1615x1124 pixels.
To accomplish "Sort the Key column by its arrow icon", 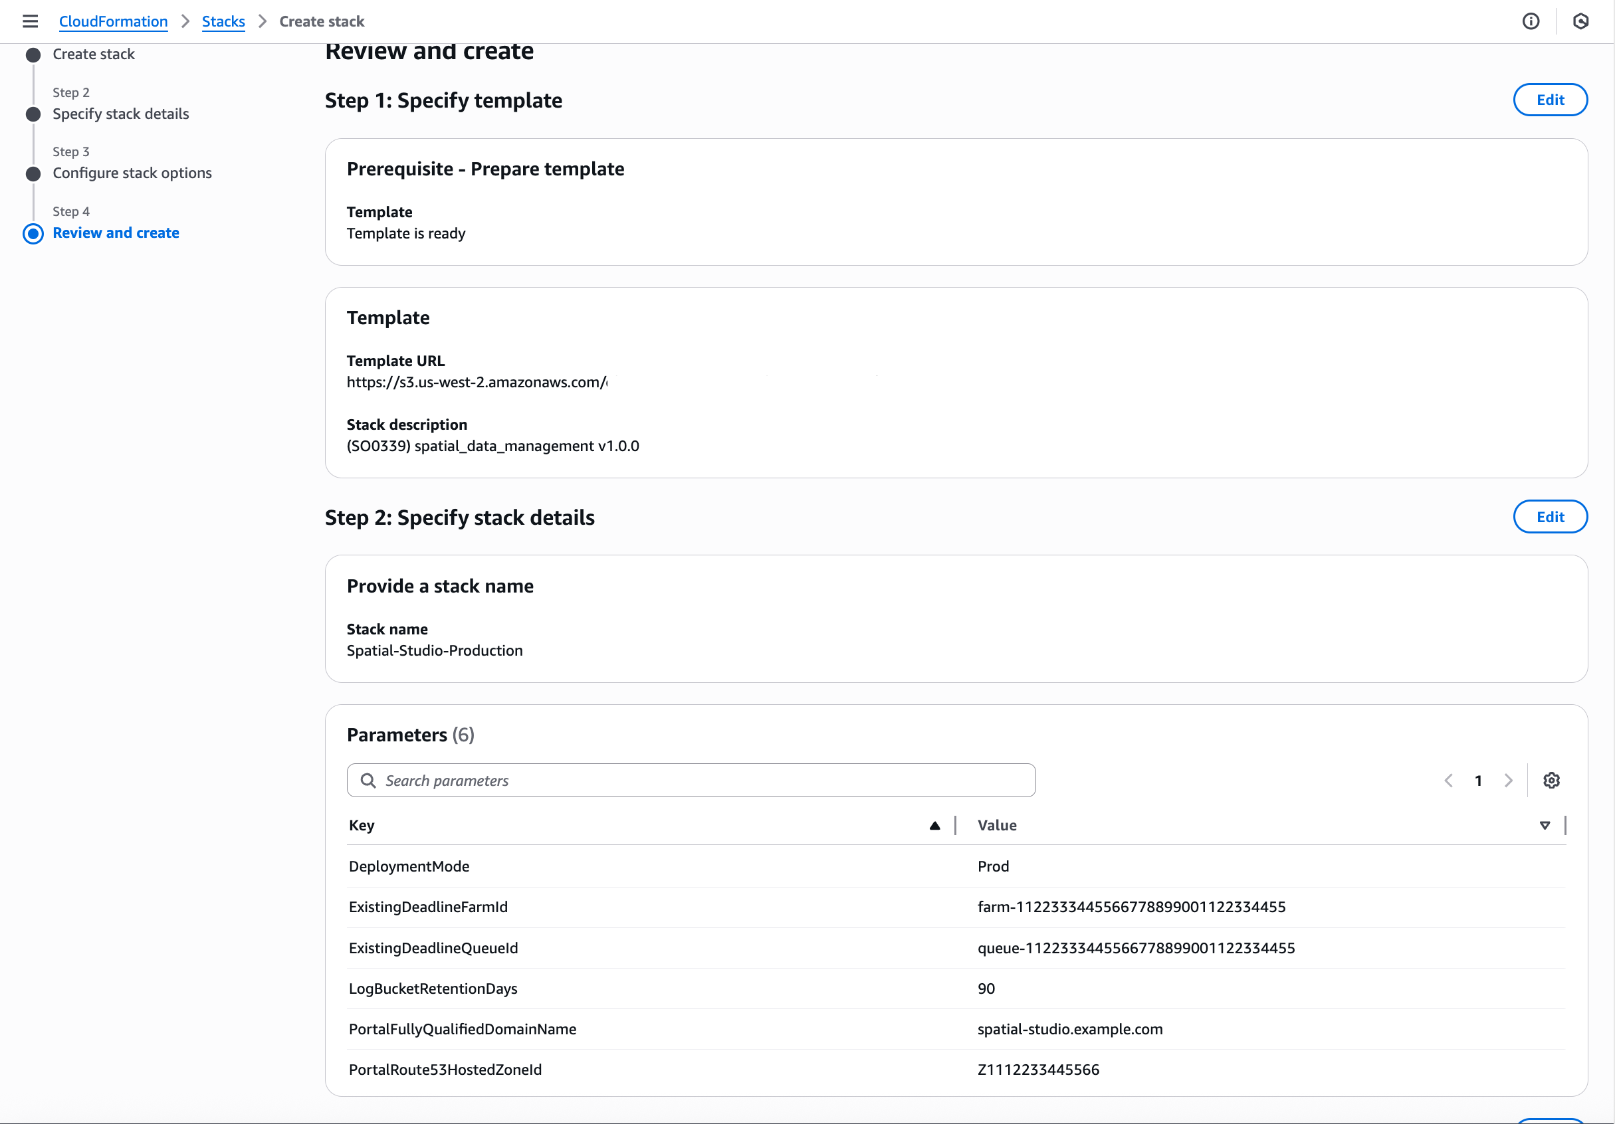I will tap(934, 825).
